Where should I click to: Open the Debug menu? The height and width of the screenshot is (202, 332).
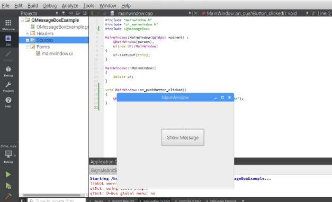click(50, 5)
